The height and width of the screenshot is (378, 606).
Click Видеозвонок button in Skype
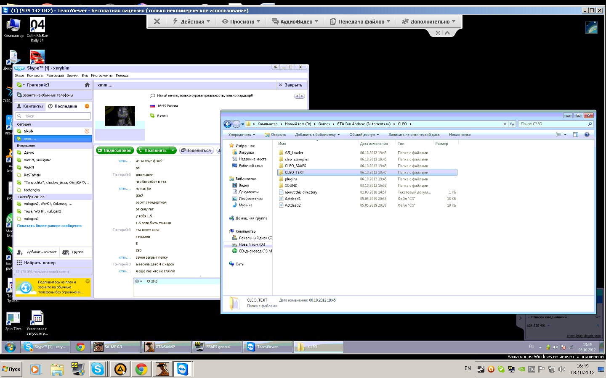[115, 150]
